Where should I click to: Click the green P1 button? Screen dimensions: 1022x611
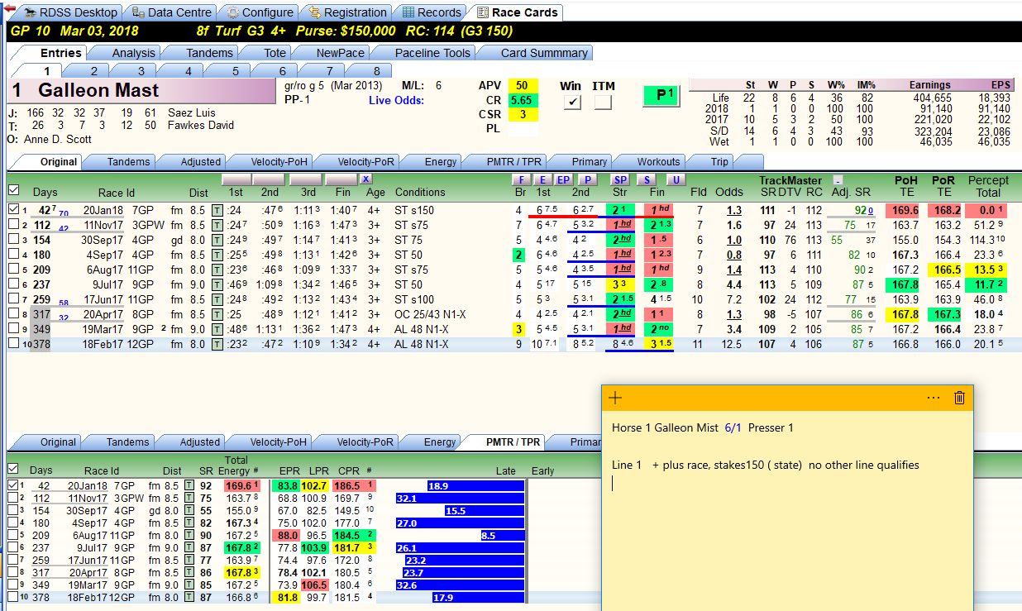[666, 95]
